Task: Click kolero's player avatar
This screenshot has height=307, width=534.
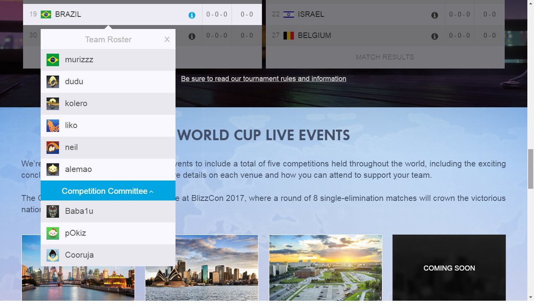Action: (x=53, y=103)
